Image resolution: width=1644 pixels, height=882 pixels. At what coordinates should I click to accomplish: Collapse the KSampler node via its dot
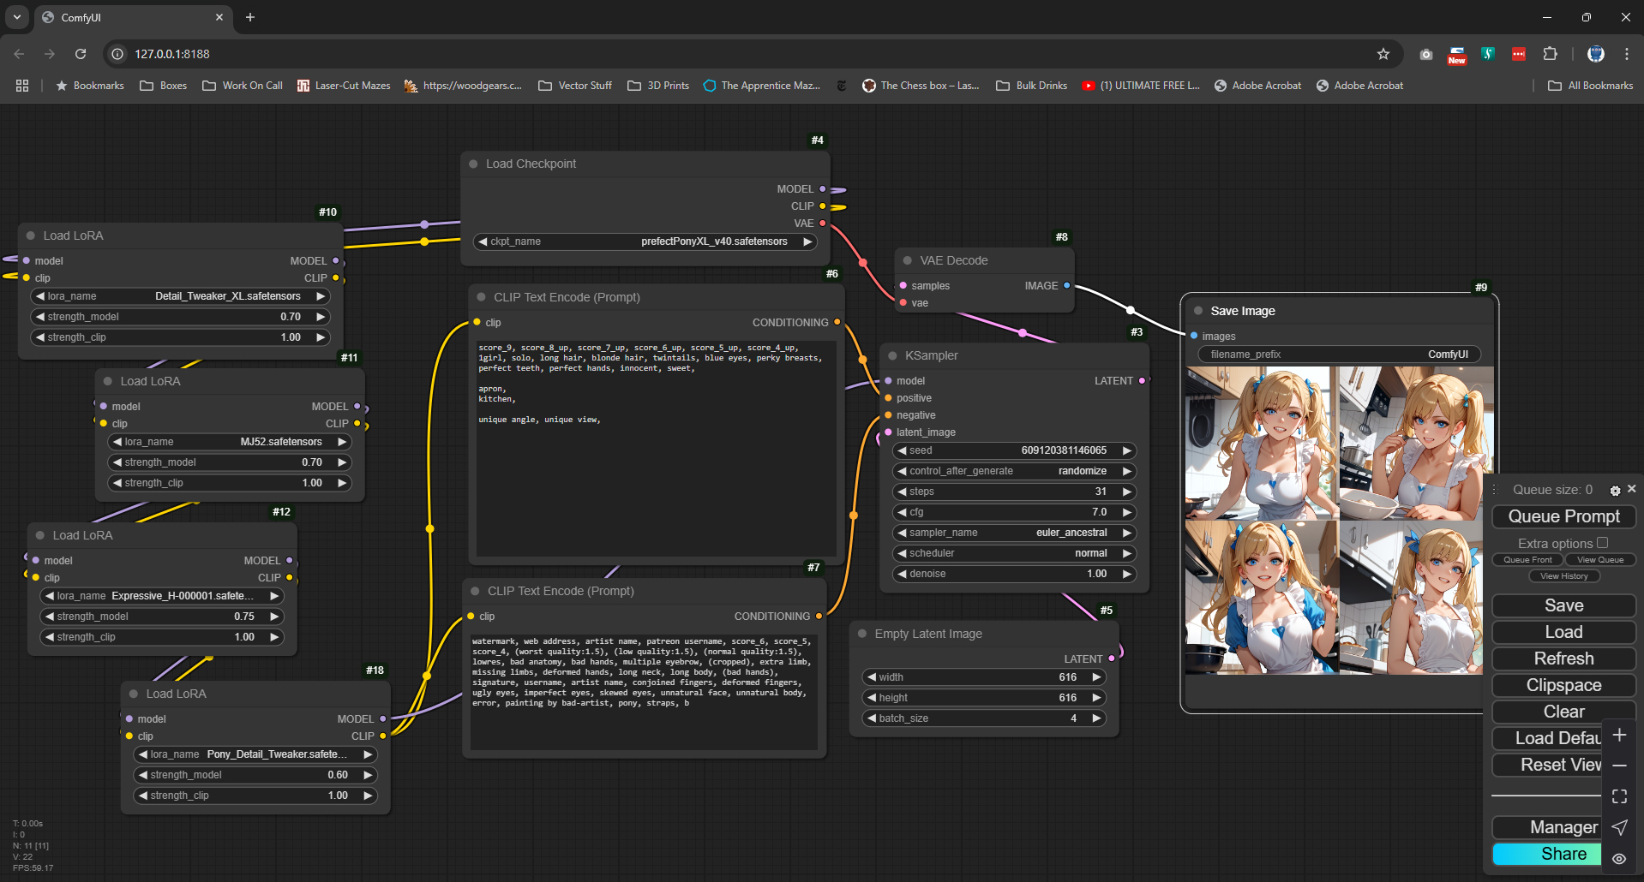(x=892, y=355)
